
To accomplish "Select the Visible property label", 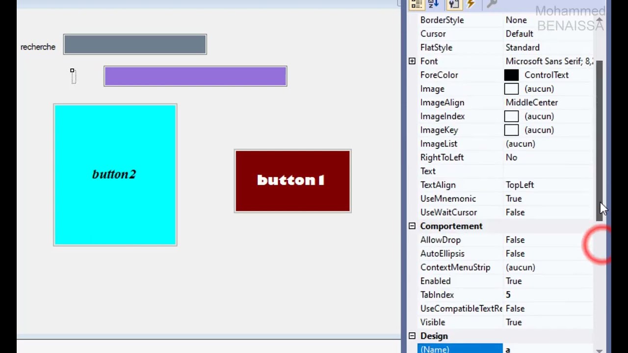I will tap(433, 322).
